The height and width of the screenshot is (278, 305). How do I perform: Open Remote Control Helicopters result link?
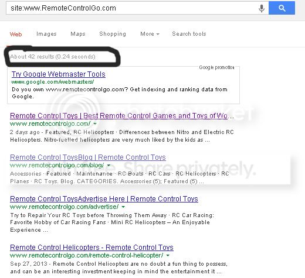[x=91, y=248]
